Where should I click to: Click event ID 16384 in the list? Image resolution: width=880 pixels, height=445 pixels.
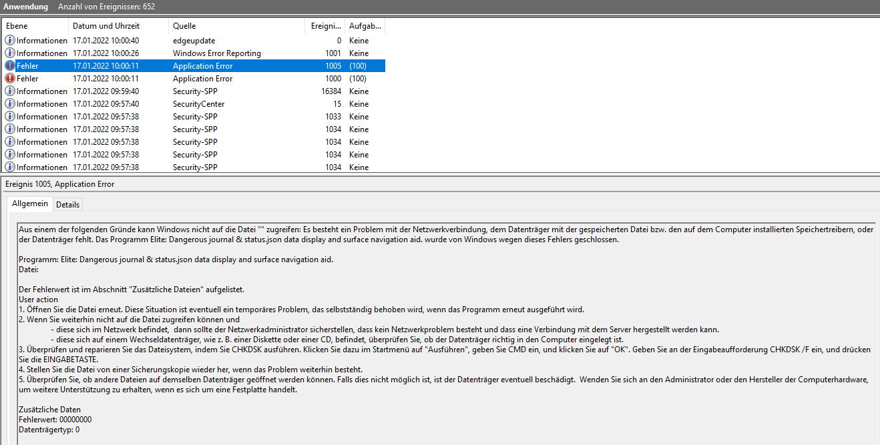coord(331,91)
